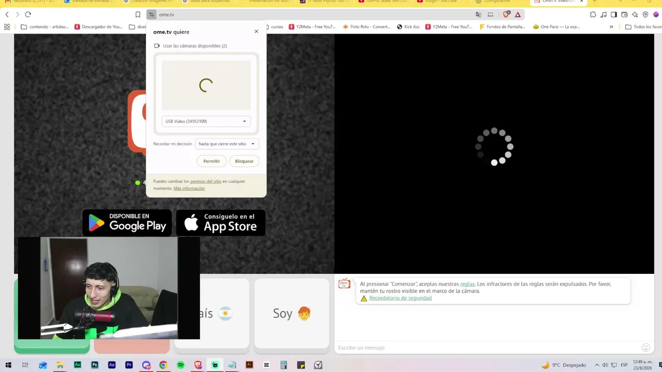Open the emoji picker in the chat box
662x372 pixels.
tap(645, 348)
